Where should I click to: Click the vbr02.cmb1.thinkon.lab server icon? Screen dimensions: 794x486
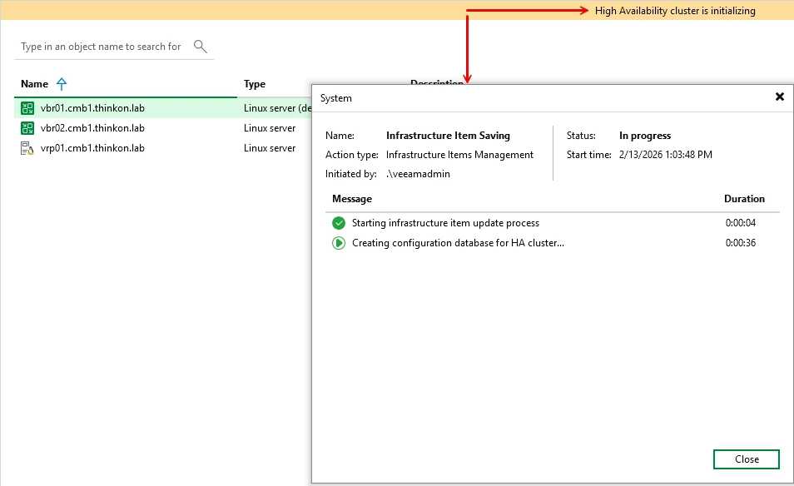tap(27, 128)
